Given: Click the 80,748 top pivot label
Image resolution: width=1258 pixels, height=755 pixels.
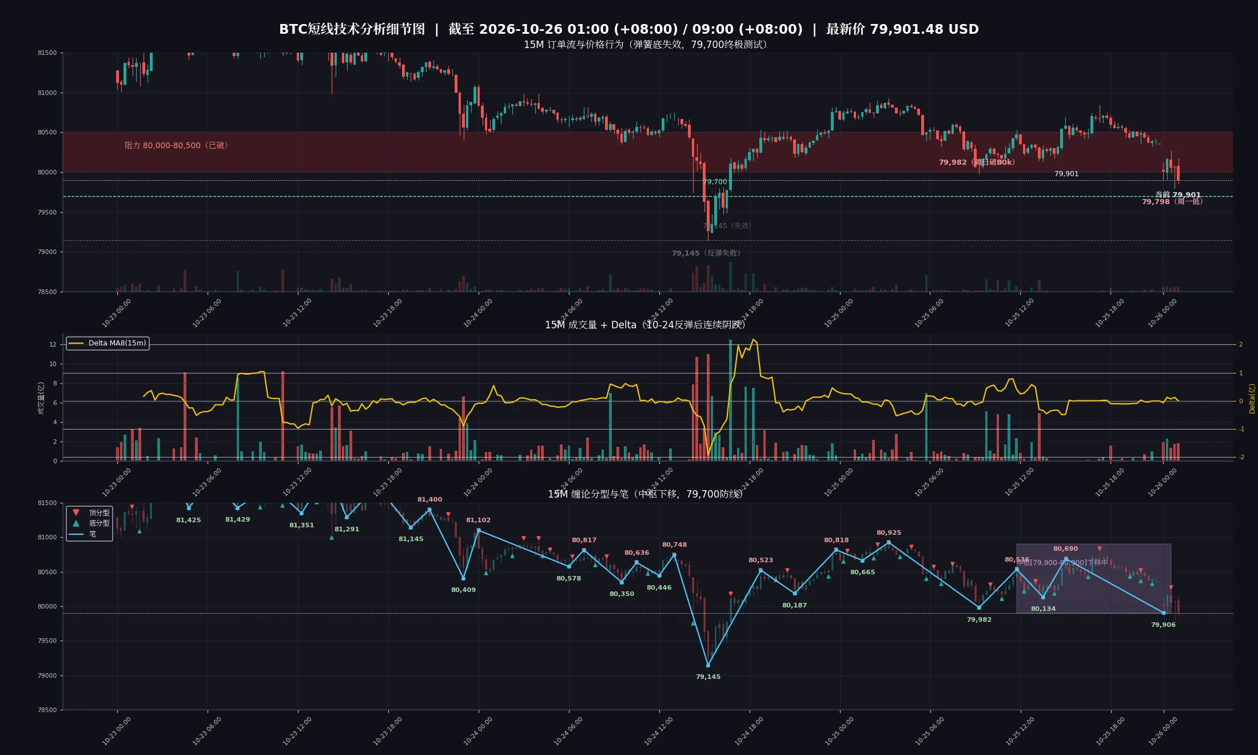Looking at the screenshot, I should pos(675,545).
